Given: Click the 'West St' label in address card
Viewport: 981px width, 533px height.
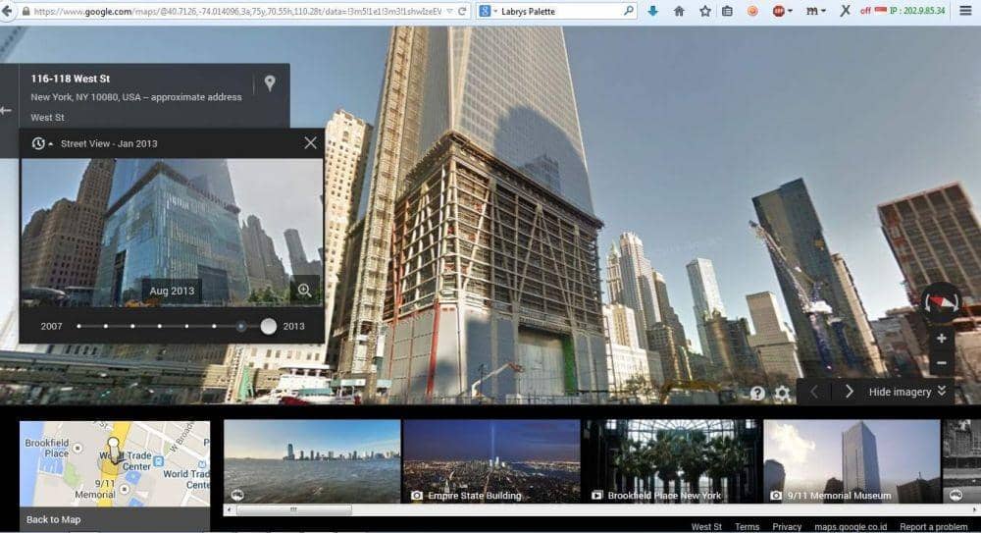Looking at the screenshot, I should [x=47, y=117].
